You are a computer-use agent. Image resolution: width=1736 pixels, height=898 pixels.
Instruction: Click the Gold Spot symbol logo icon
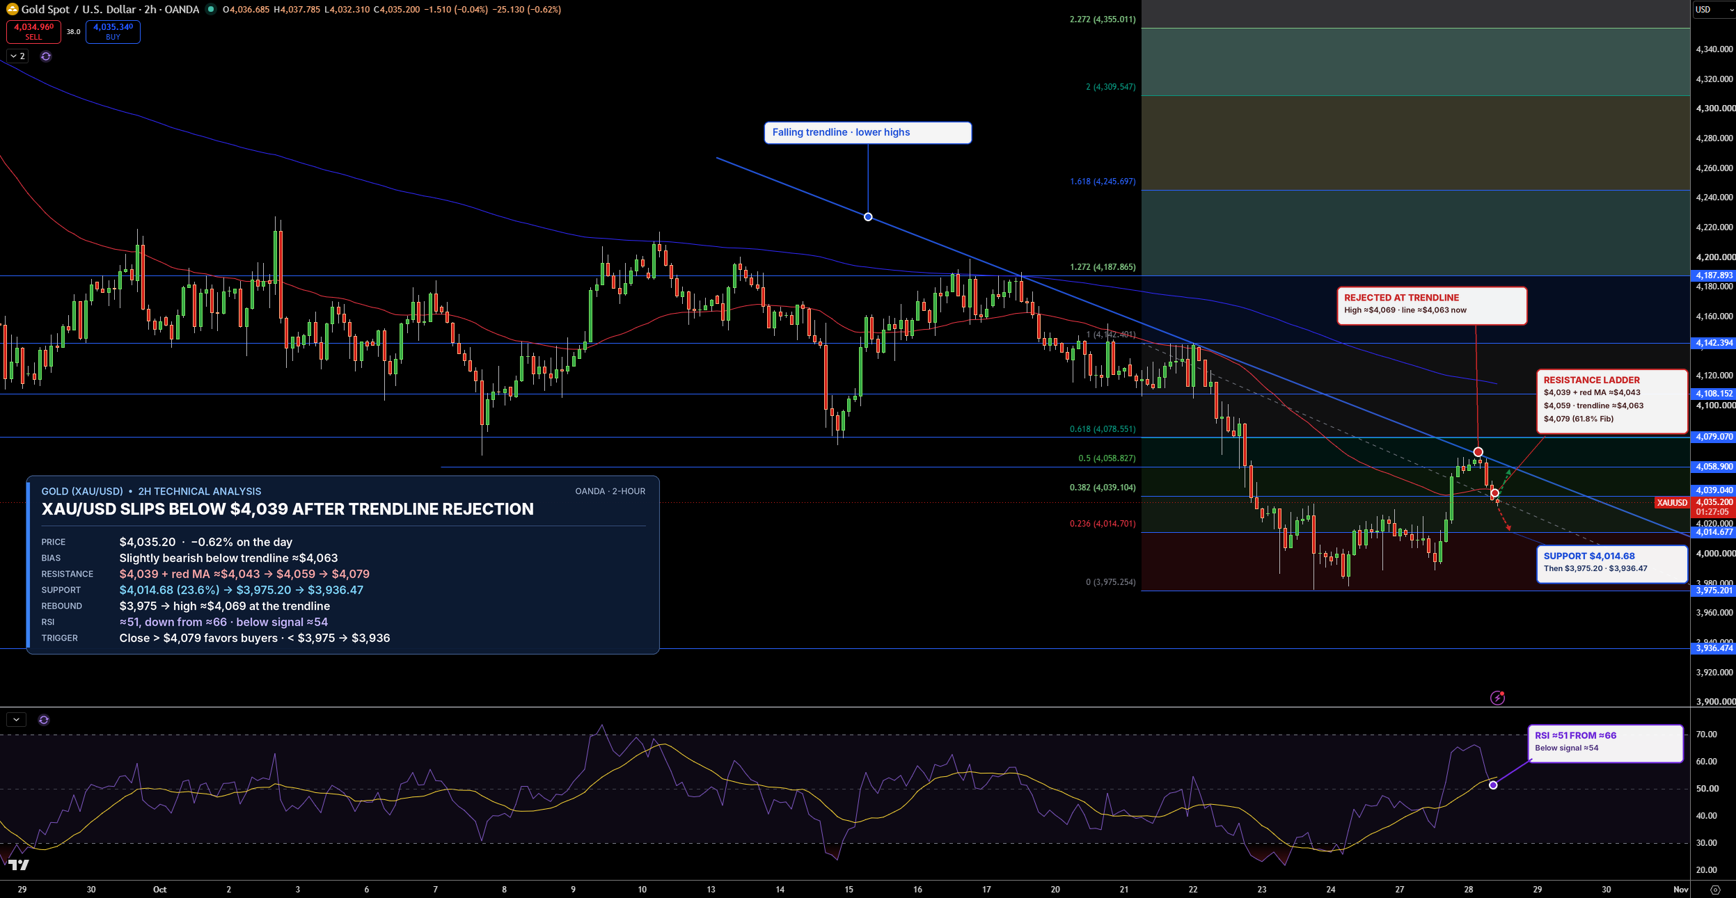(x=12, y=9)
